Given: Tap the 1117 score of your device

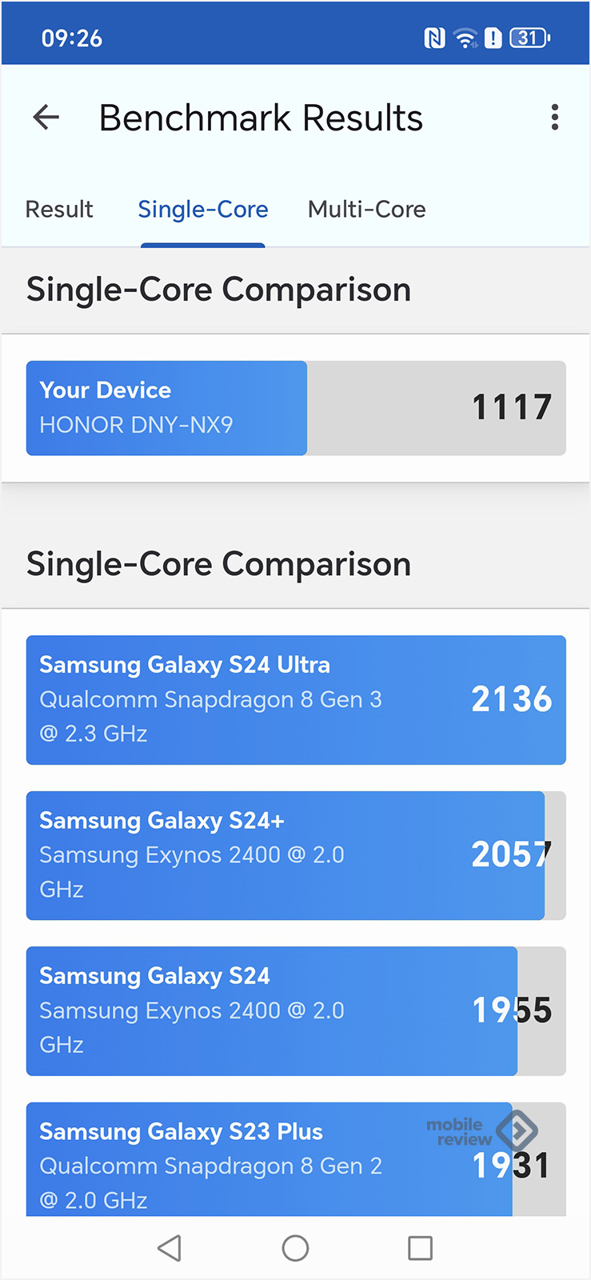Looking at the screenshot, I should tap(512, 407).
